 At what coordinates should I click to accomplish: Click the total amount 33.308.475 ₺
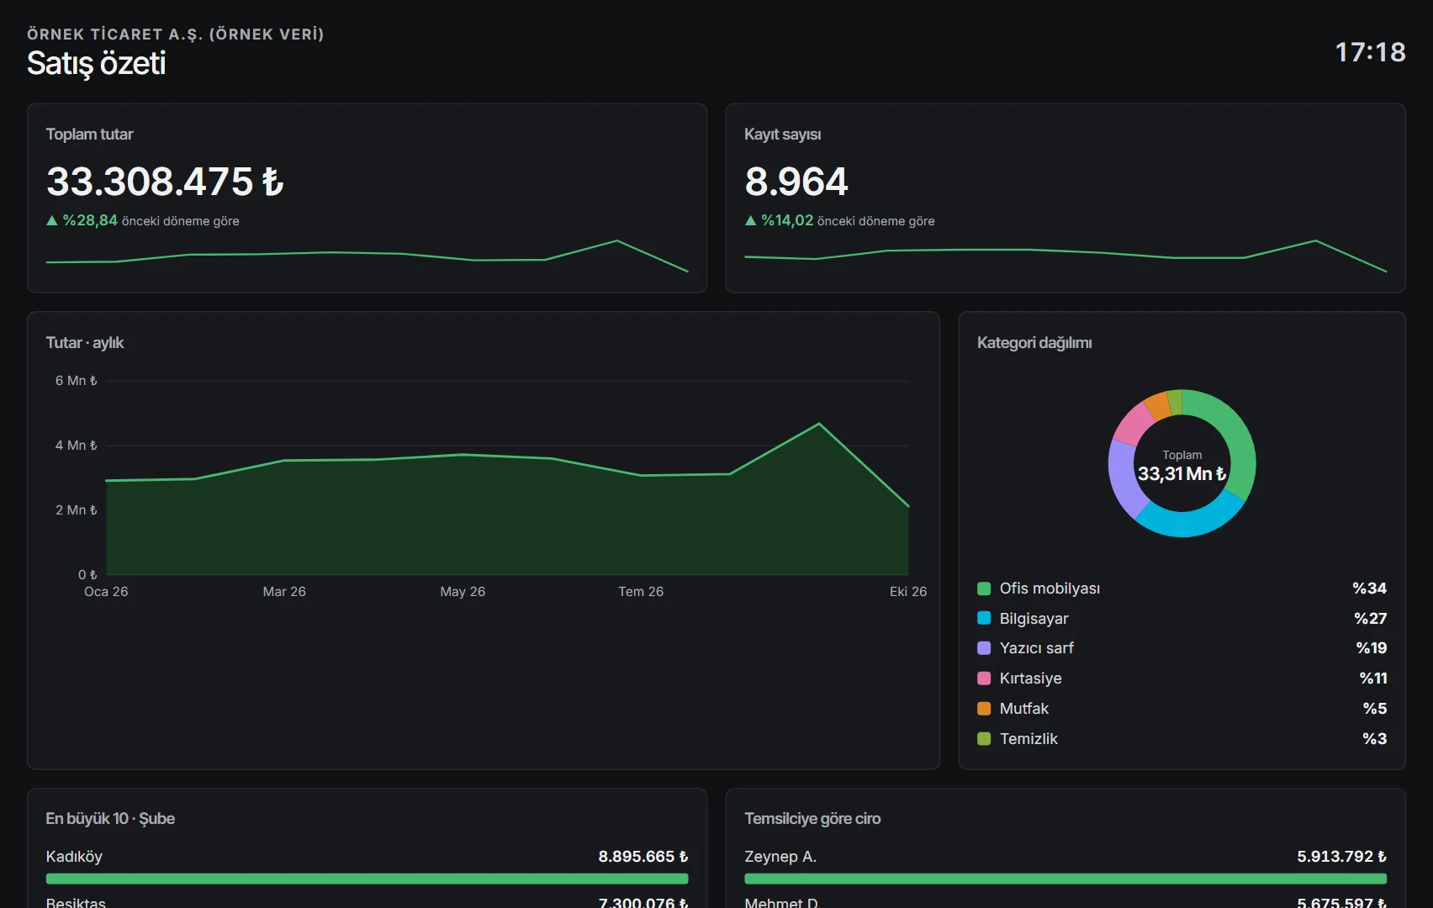(165, 182)
